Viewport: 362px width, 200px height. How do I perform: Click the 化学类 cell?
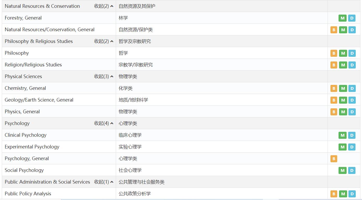pyautogui.click(x=222, y=88)
